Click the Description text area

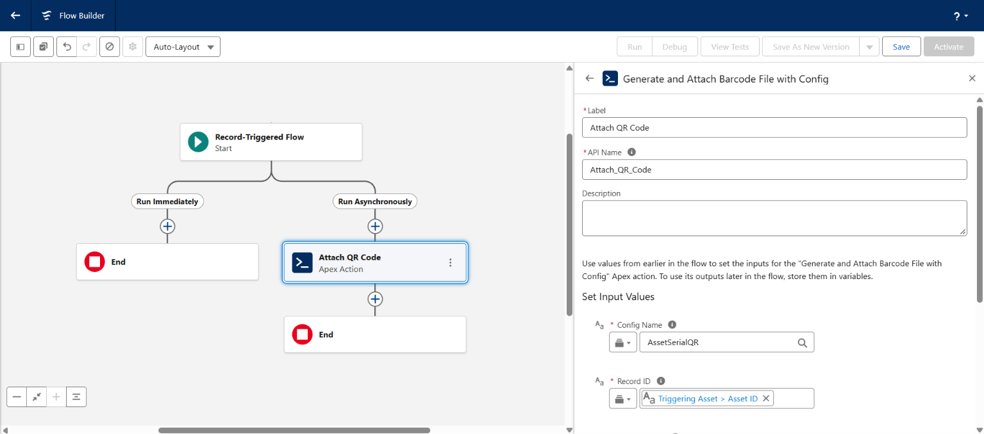(774, 218)
